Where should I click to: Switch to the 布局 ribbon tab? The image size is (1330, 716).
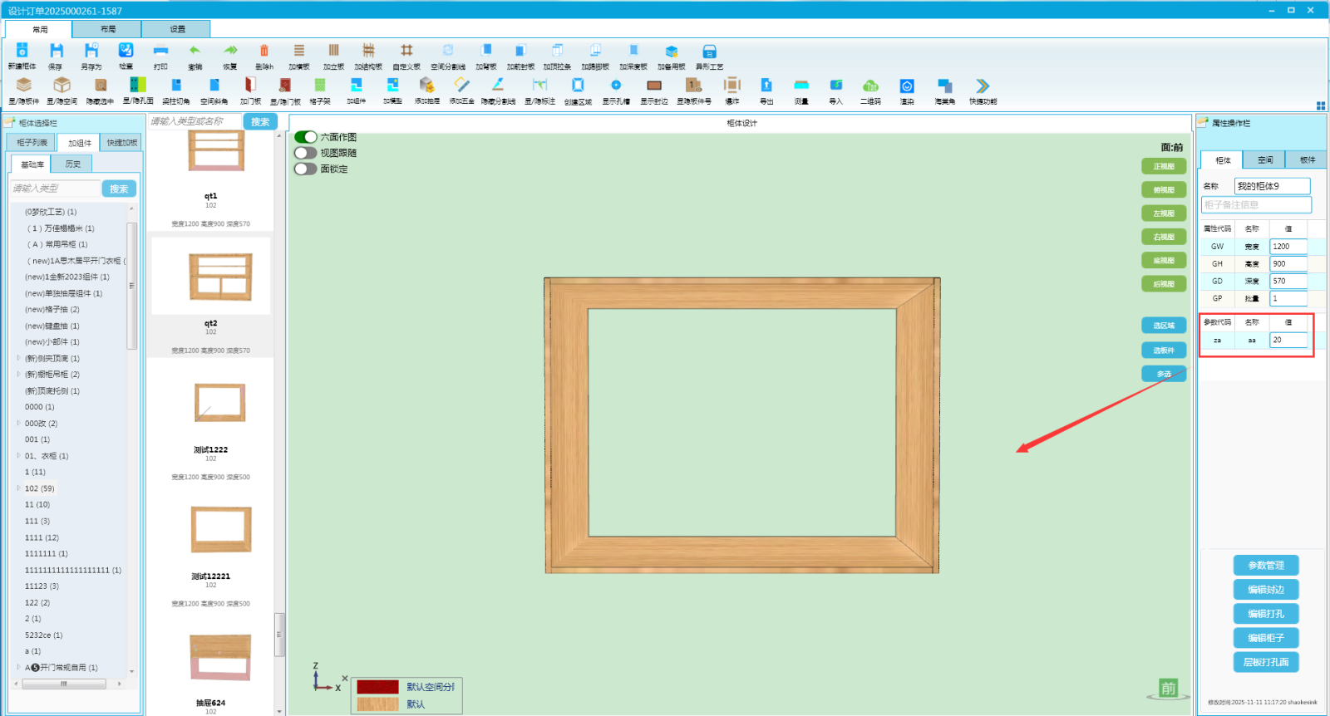pyautogui.click(x=107, y=29)
